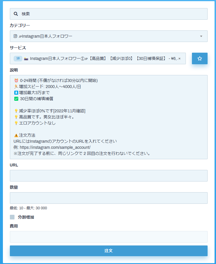Screen dimensions: 216x264
Task: Click the sample URL https://instagram.com/sample_account/
Action: pyautogui.click(x=55, y=148)
